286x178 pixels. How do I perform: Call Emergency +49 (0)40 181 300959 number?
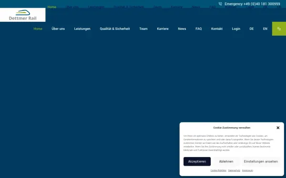click(252, 4)
